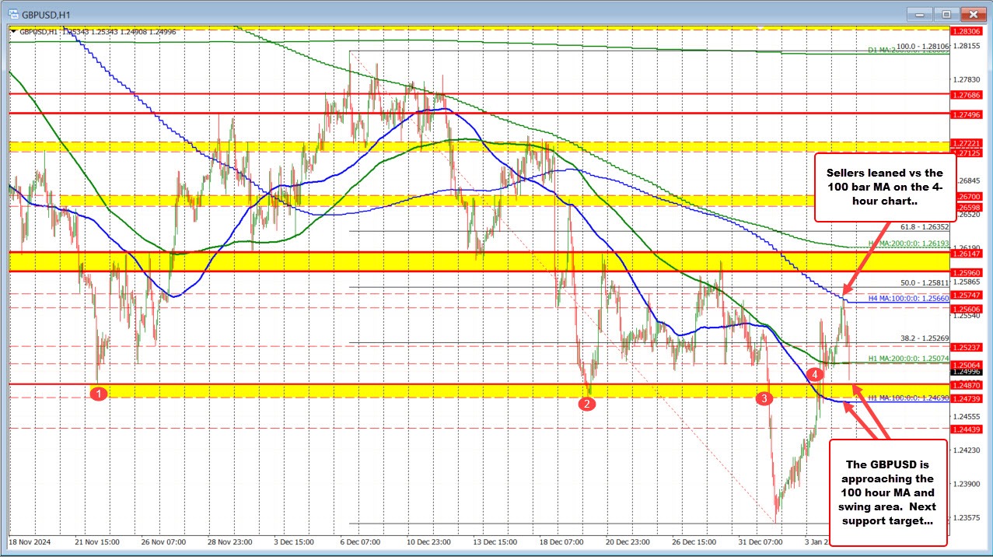Click the 38.2 - 1.25269 Fibonacci label
The image size is (993, 557).
coord(924,338)
